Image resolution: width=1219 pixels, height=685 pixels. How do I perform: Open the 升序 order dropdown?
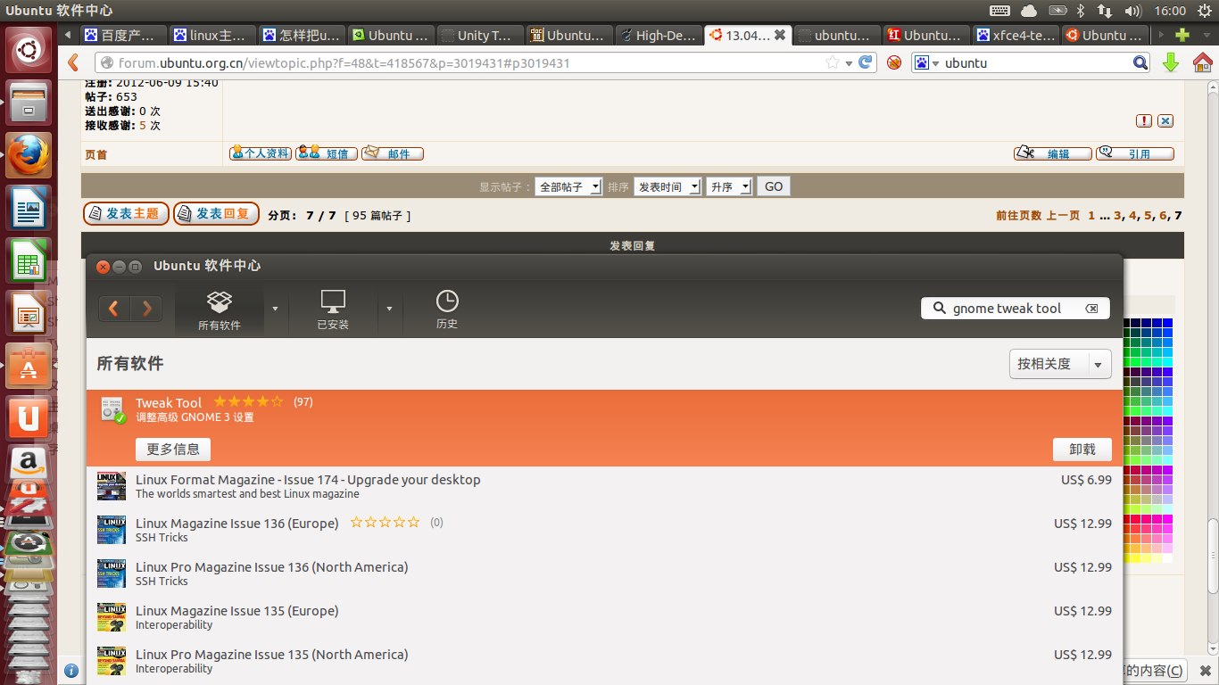pyautogui.click(x=729, y=186)
